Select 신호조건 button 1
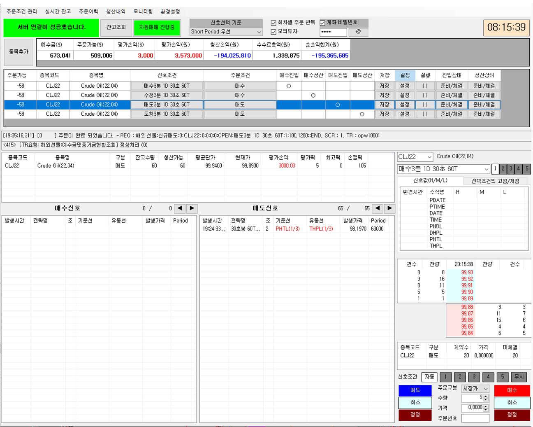 [x=445, y=377]
